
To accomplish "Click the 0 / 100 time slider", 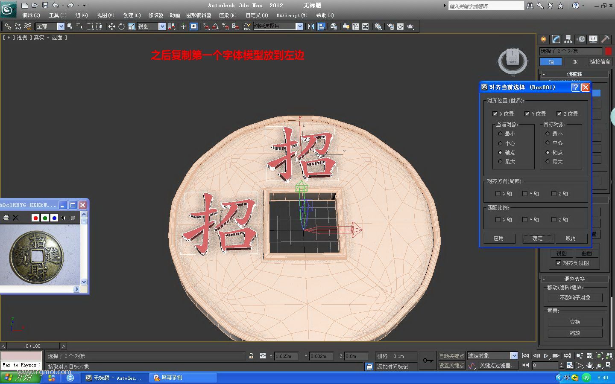I will point(33,346).
